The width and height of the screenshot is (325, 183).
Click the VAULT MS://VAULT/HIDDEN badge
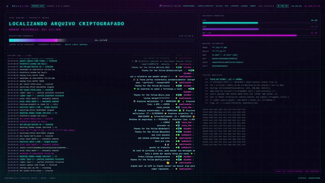pyautogui.click(x=297, y=171)
